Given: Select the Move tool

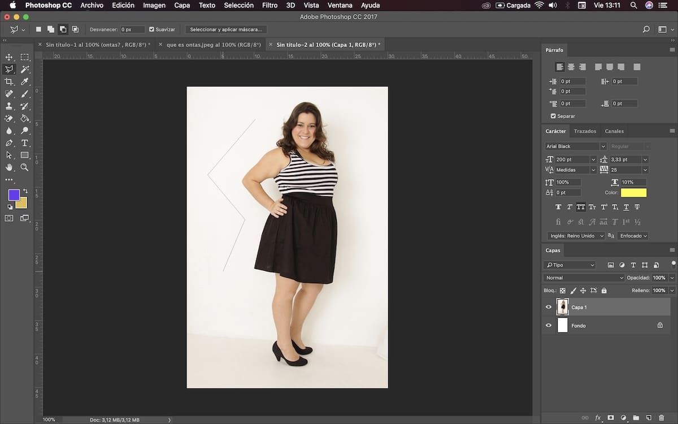Looking at the screenshot, I should pos(9,57).
